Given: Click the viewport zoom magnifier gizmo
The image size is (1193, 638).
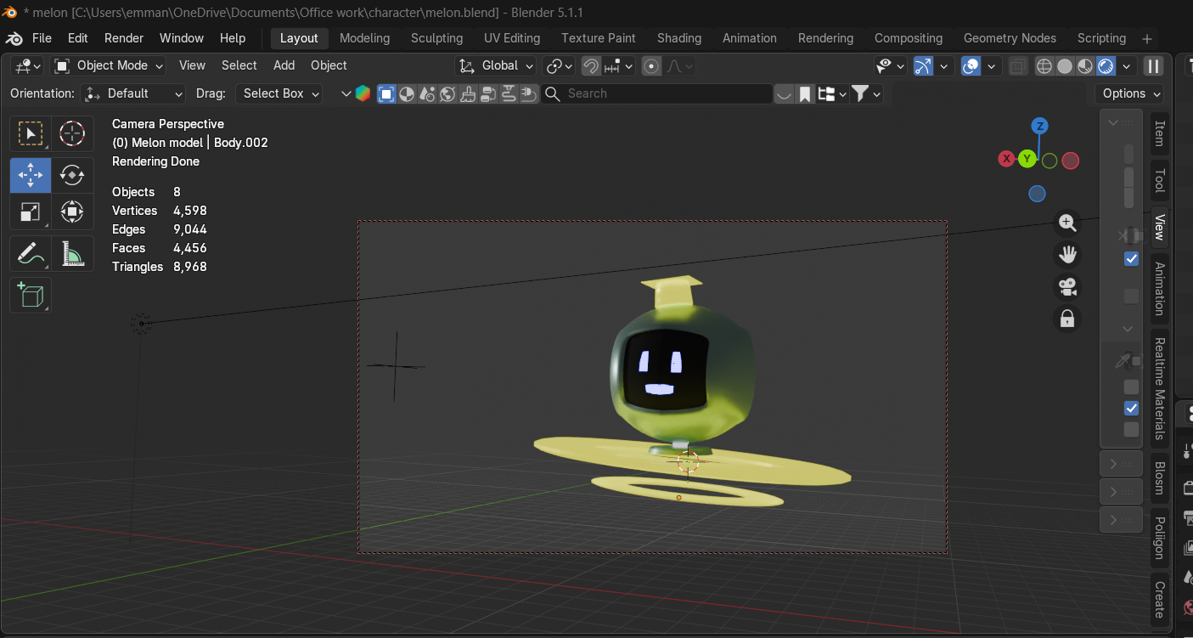Looking at the screenshot, I should (x=1067, y=223).
